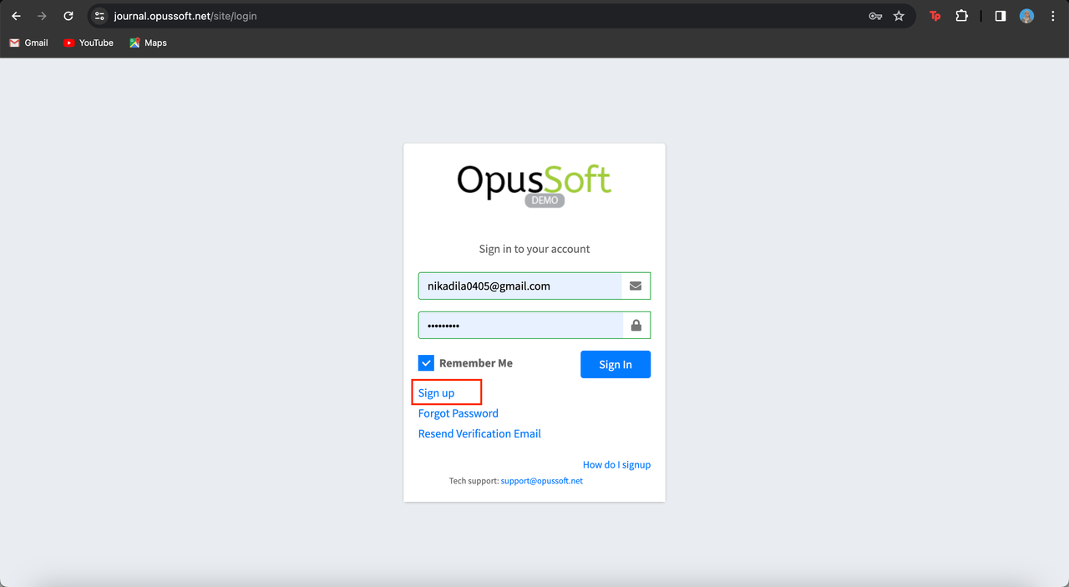
Task: Click 'Sign in to your account' heading
Action: [534, 249]
